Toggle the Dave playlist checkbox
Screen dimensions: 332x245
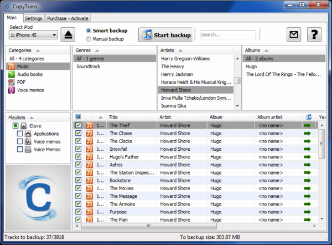click(15, 126)
